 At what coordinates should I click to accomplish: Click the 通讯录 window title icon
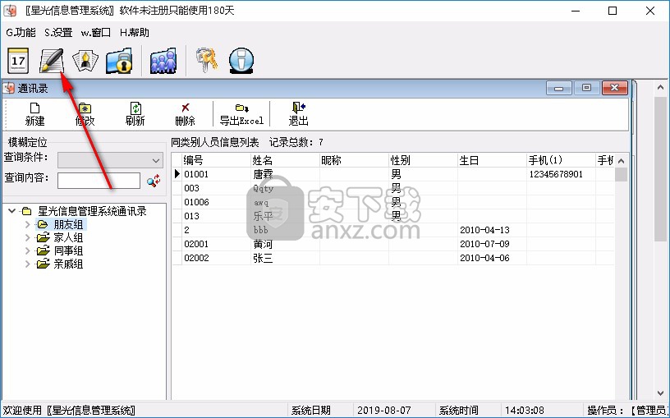[8, 89]
